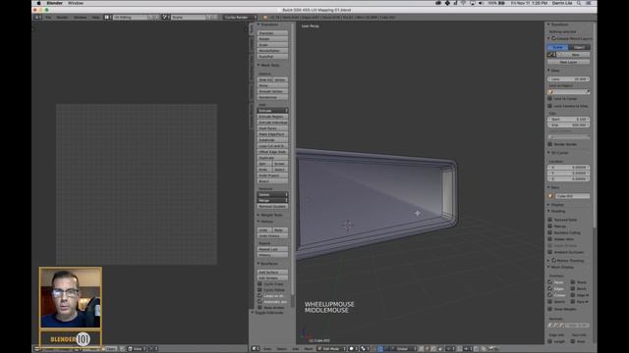Screen dimensions: 629x353
Task: Toggle the 3D manipulator icon
Action: [380, 349]
